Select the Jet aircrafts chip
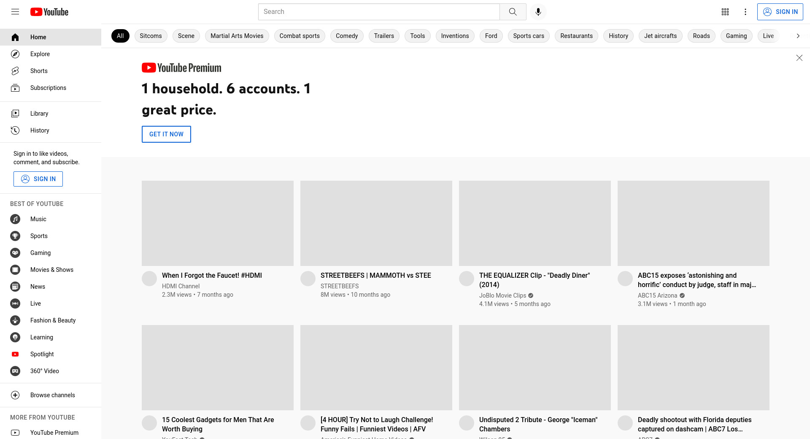Viewport: 810px width, 439px height. 660,36
